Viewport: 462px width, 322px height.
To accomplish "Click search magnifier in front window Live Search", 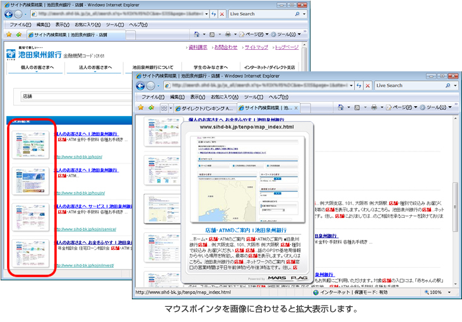I will 448,85.
